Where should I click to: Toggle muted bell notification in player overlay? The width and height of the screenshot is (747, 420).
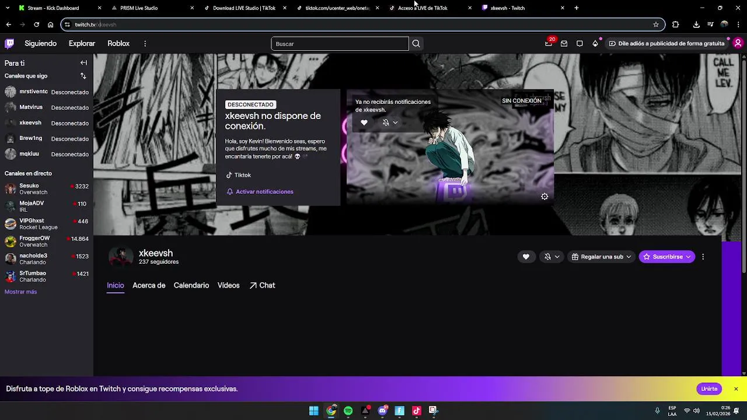386,123
